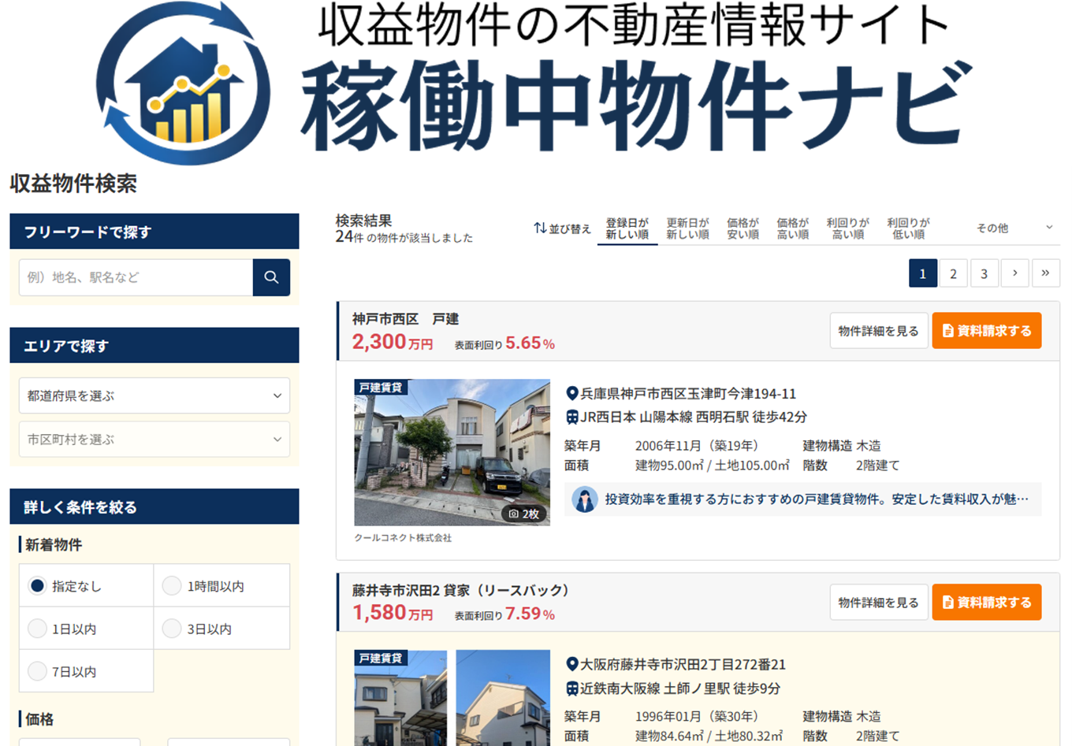Click the magnifier search button

[271, 277]
